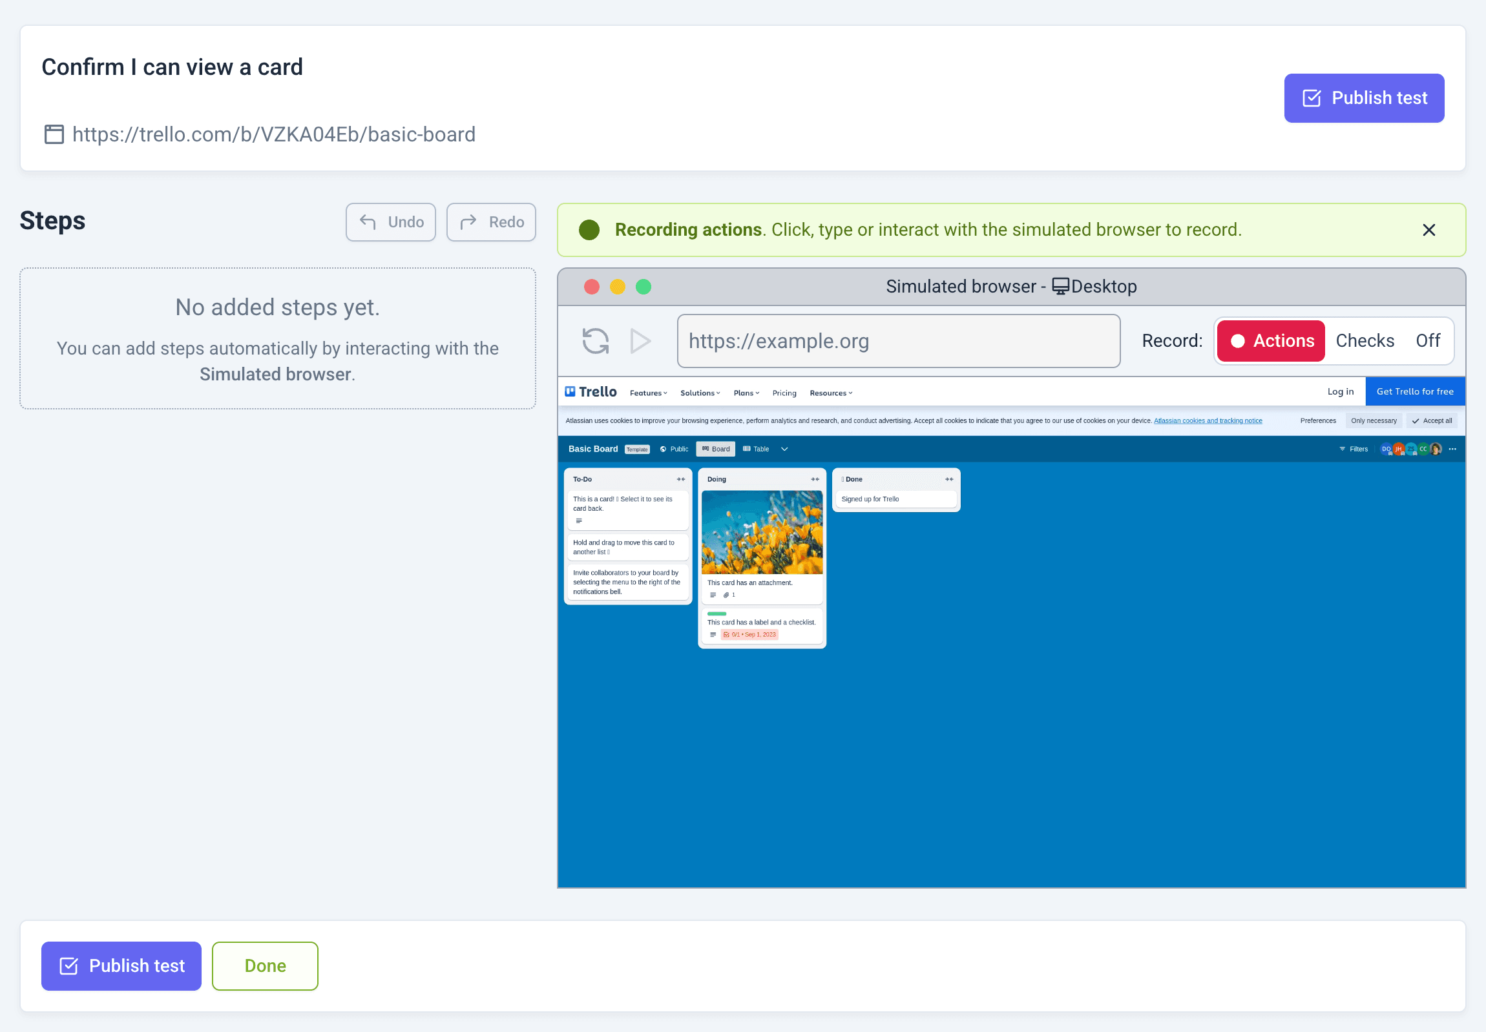Image resolution: width=1486 pixels, height=1032 pixels.
Task: Click the Public globe icon on Basic Board
Action: (x=664, y=449)
